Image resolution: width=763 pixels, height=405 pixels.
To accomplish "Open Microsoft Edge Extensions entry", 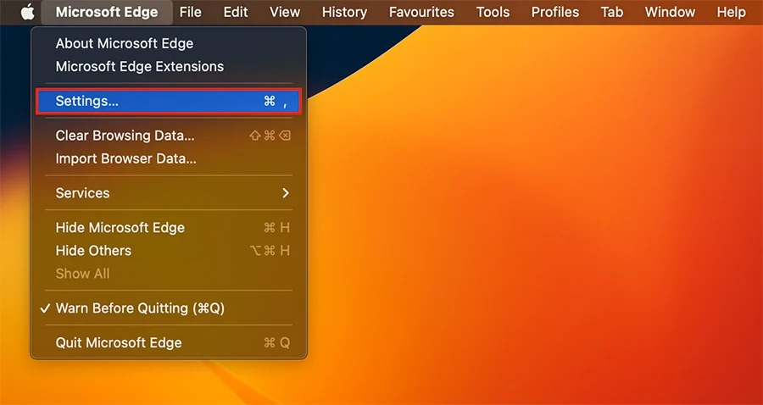I will tap(169, 66).
